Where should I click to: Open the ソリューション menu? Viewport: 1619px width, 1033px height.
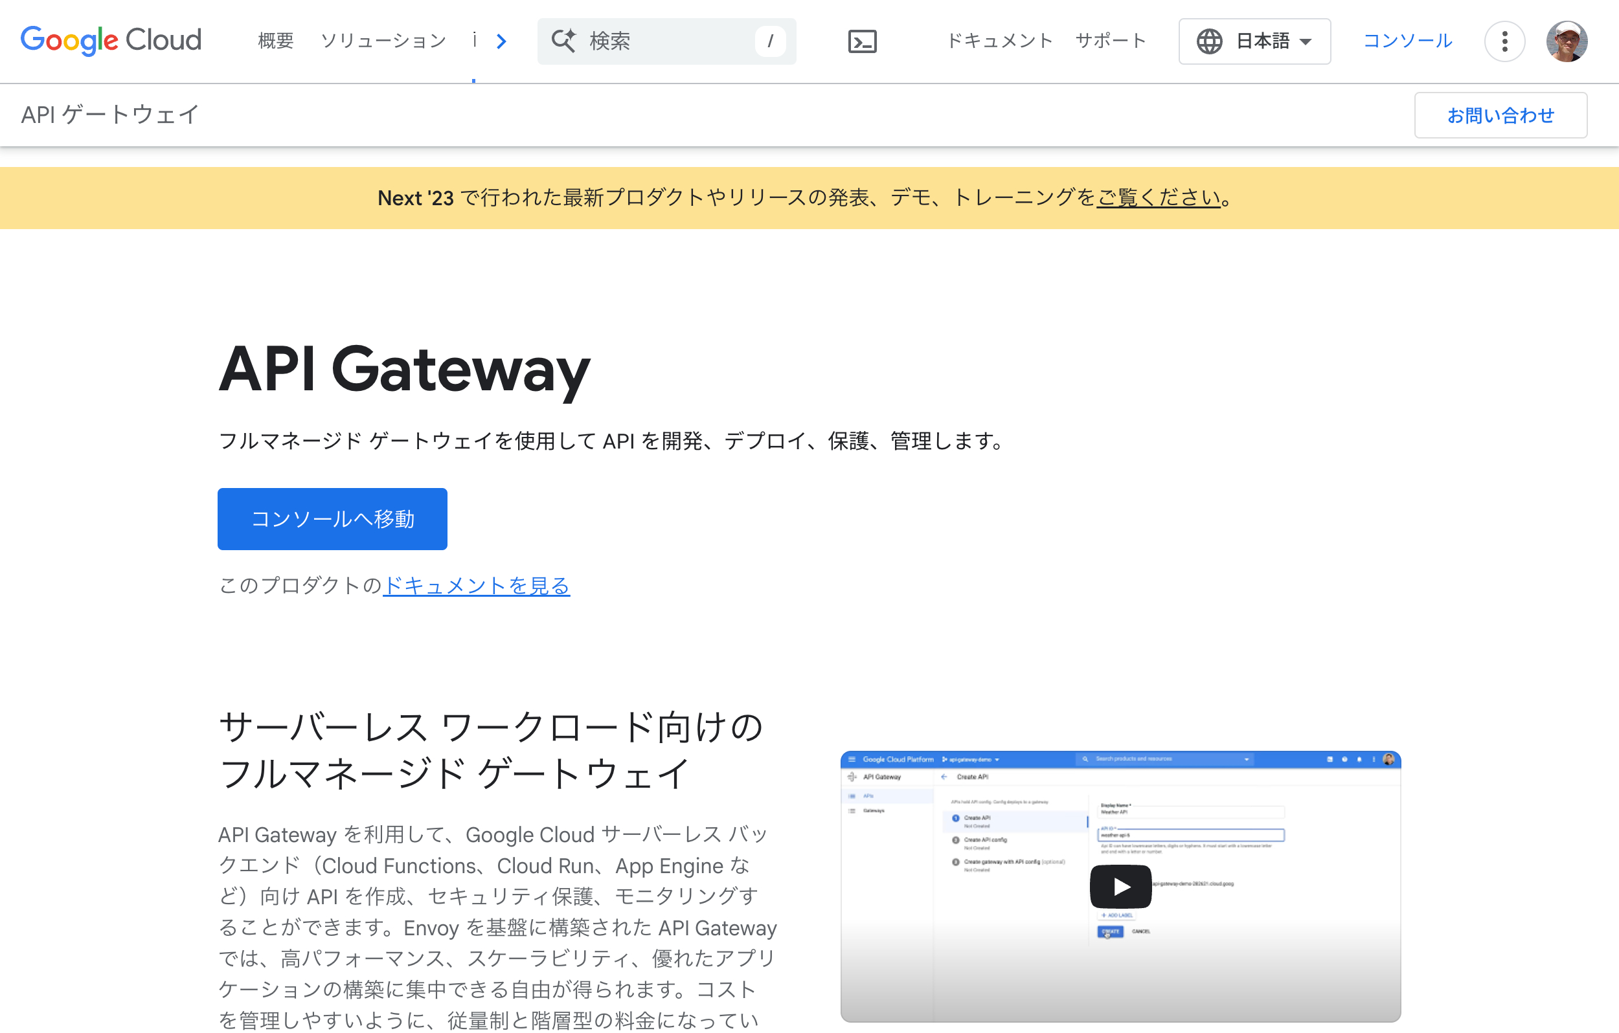tap(383, 41)
